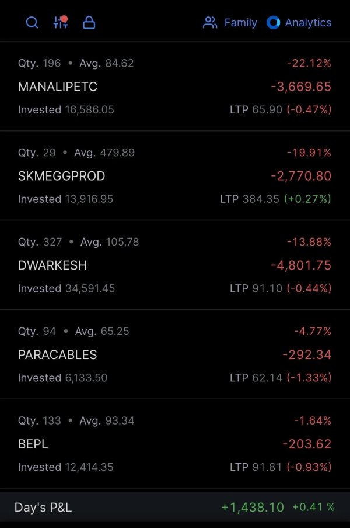Tap the padlock privacy icon
Viewport: 350px width, 528px height.
coord(89,23)
